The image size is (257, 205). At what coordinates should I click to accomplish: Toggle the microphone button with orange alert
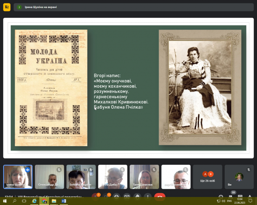pyautogui.click(x=96, y=197)
